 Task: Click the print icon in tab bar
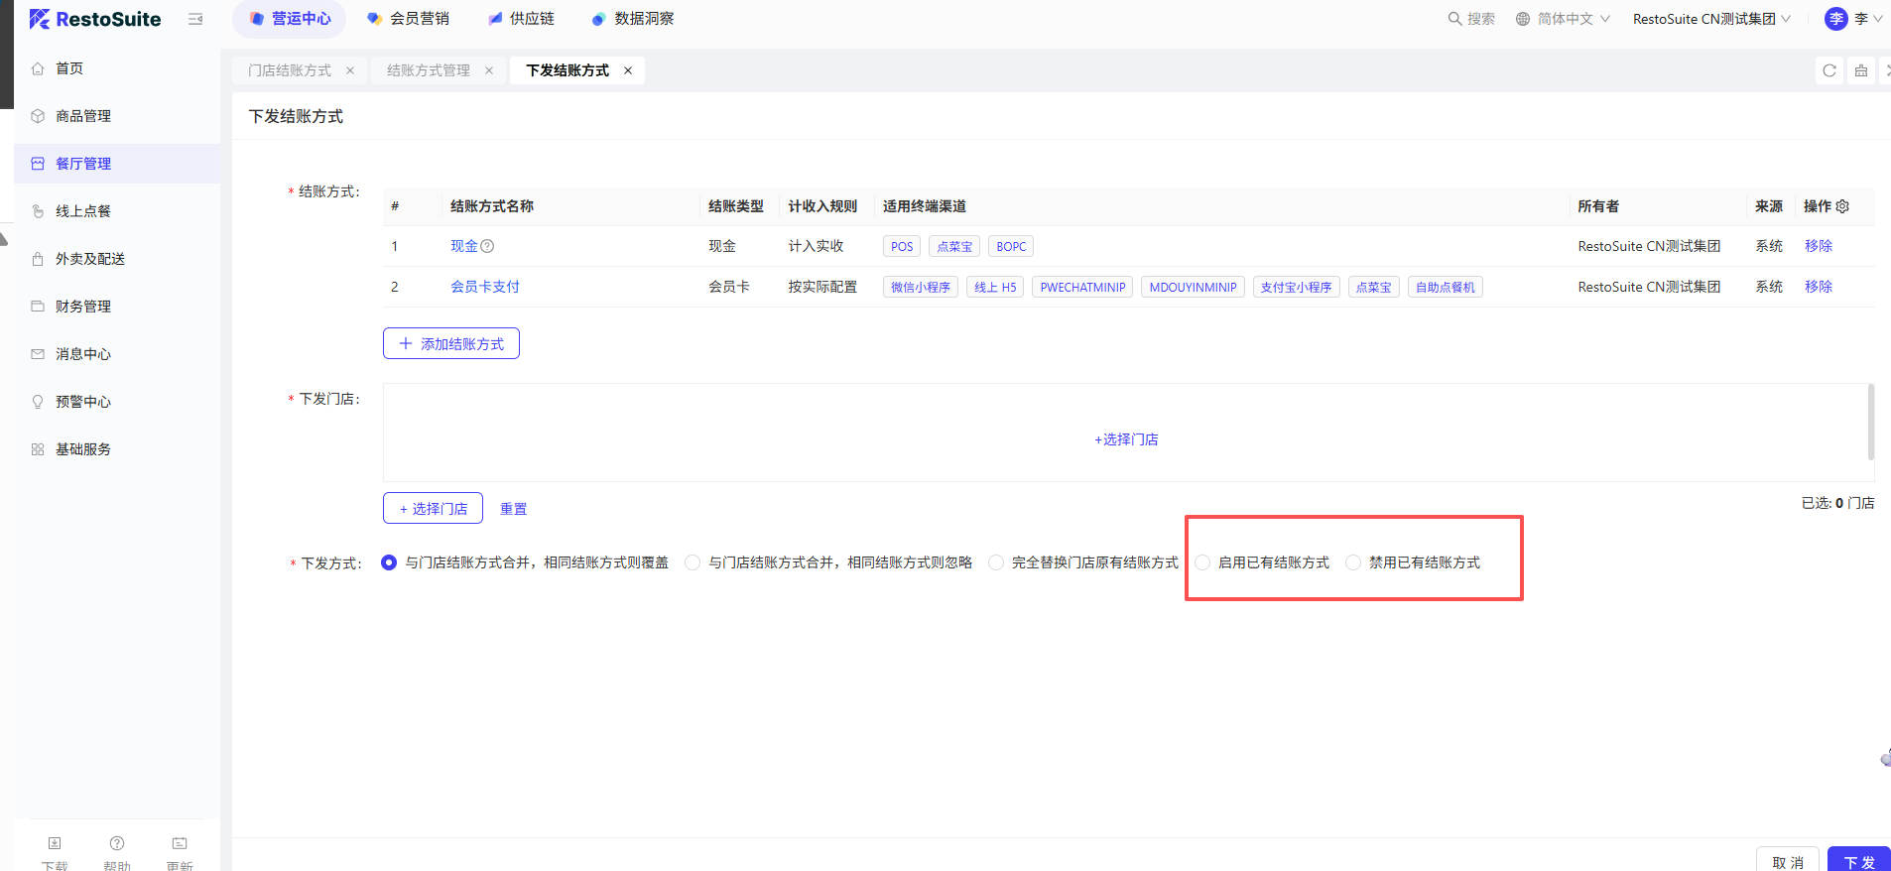tap(1861, 70)
